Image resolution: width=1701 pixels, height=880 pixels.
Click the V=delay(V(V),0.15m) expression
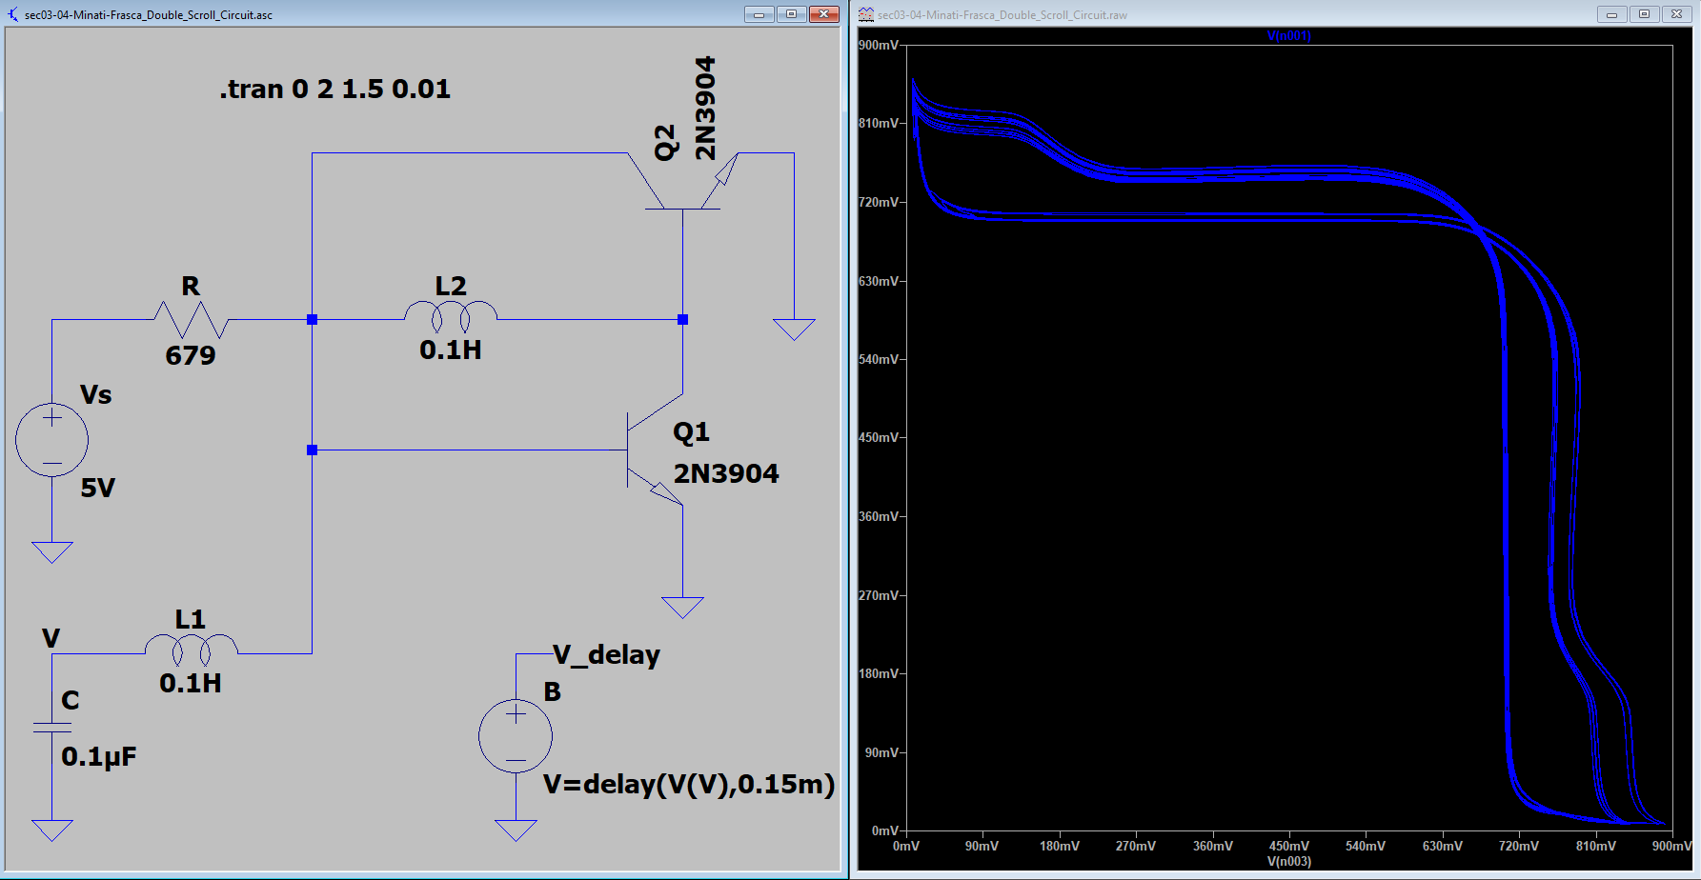click(688, 785)
